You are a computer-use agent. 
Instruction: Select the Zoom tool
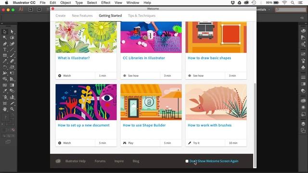coord(12,109)
